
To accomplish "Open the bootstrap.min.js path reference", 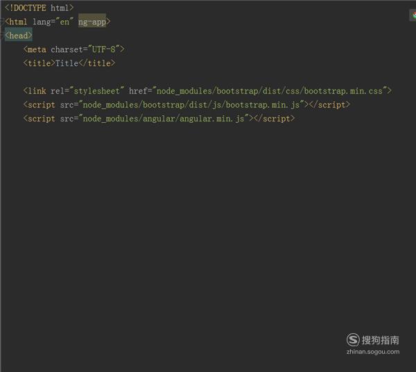I will click(191, 105).
